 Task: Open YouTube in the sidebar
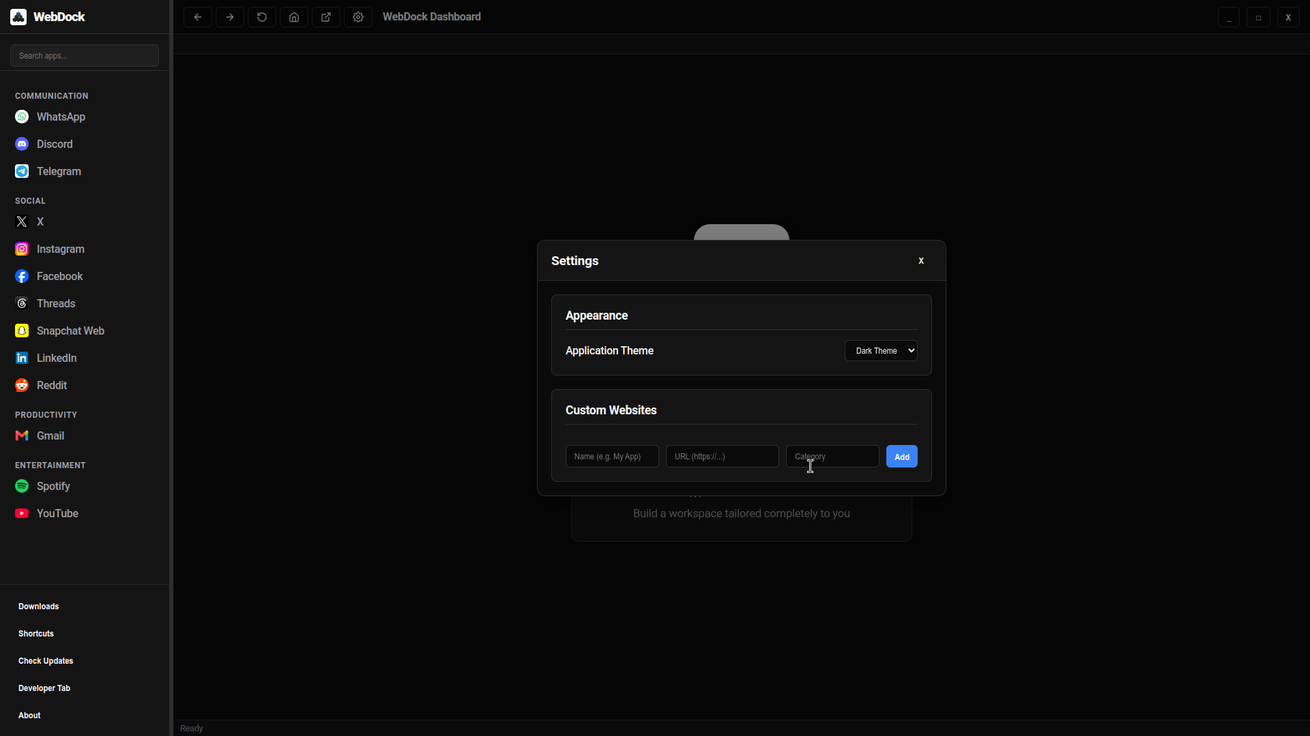(85, 514)
